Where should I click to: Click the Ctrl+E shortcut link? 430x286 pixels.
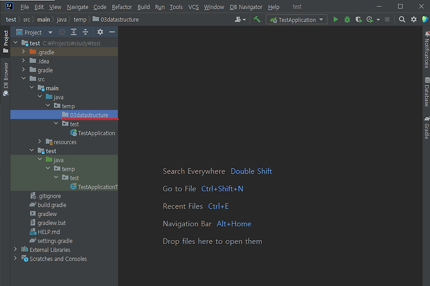(x=218, y=206)
